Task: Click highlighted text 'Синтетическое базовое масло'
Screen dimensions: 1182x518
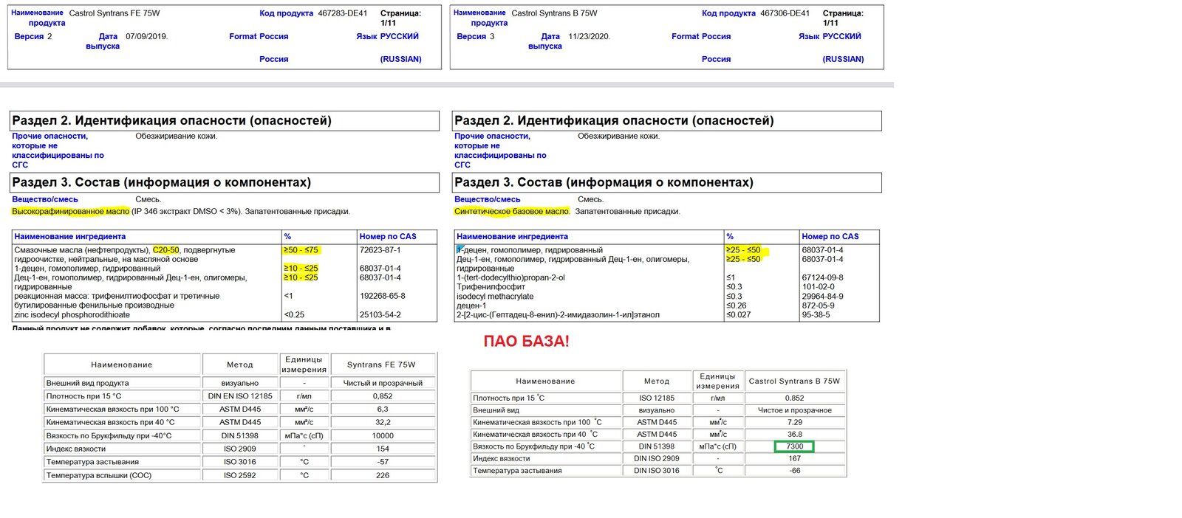Action: (512, 211)
